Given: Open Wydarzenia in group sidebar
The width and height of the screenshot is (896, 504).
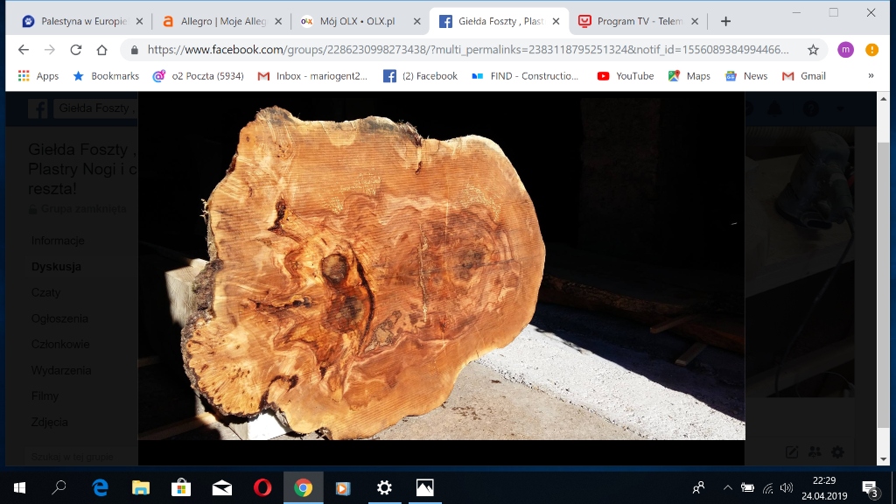Looking at the screenshot, I should (x=61, y=370).
